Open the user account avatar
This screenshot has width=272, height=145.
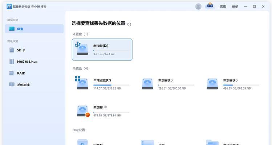click(x=198, y=7)
